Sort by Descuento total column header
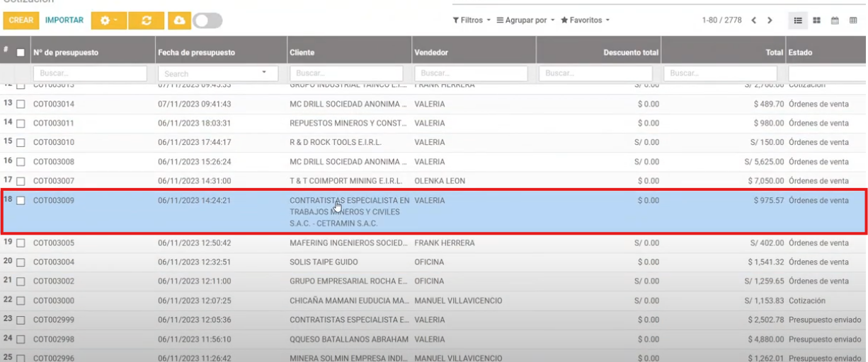868x362 pixels. (x=631, y=53)
